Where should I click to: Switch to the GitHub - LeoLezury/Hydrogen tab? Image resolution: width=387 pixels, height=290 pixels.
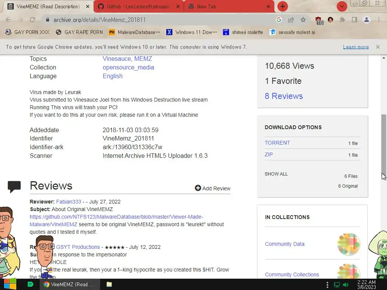(138, 7)
